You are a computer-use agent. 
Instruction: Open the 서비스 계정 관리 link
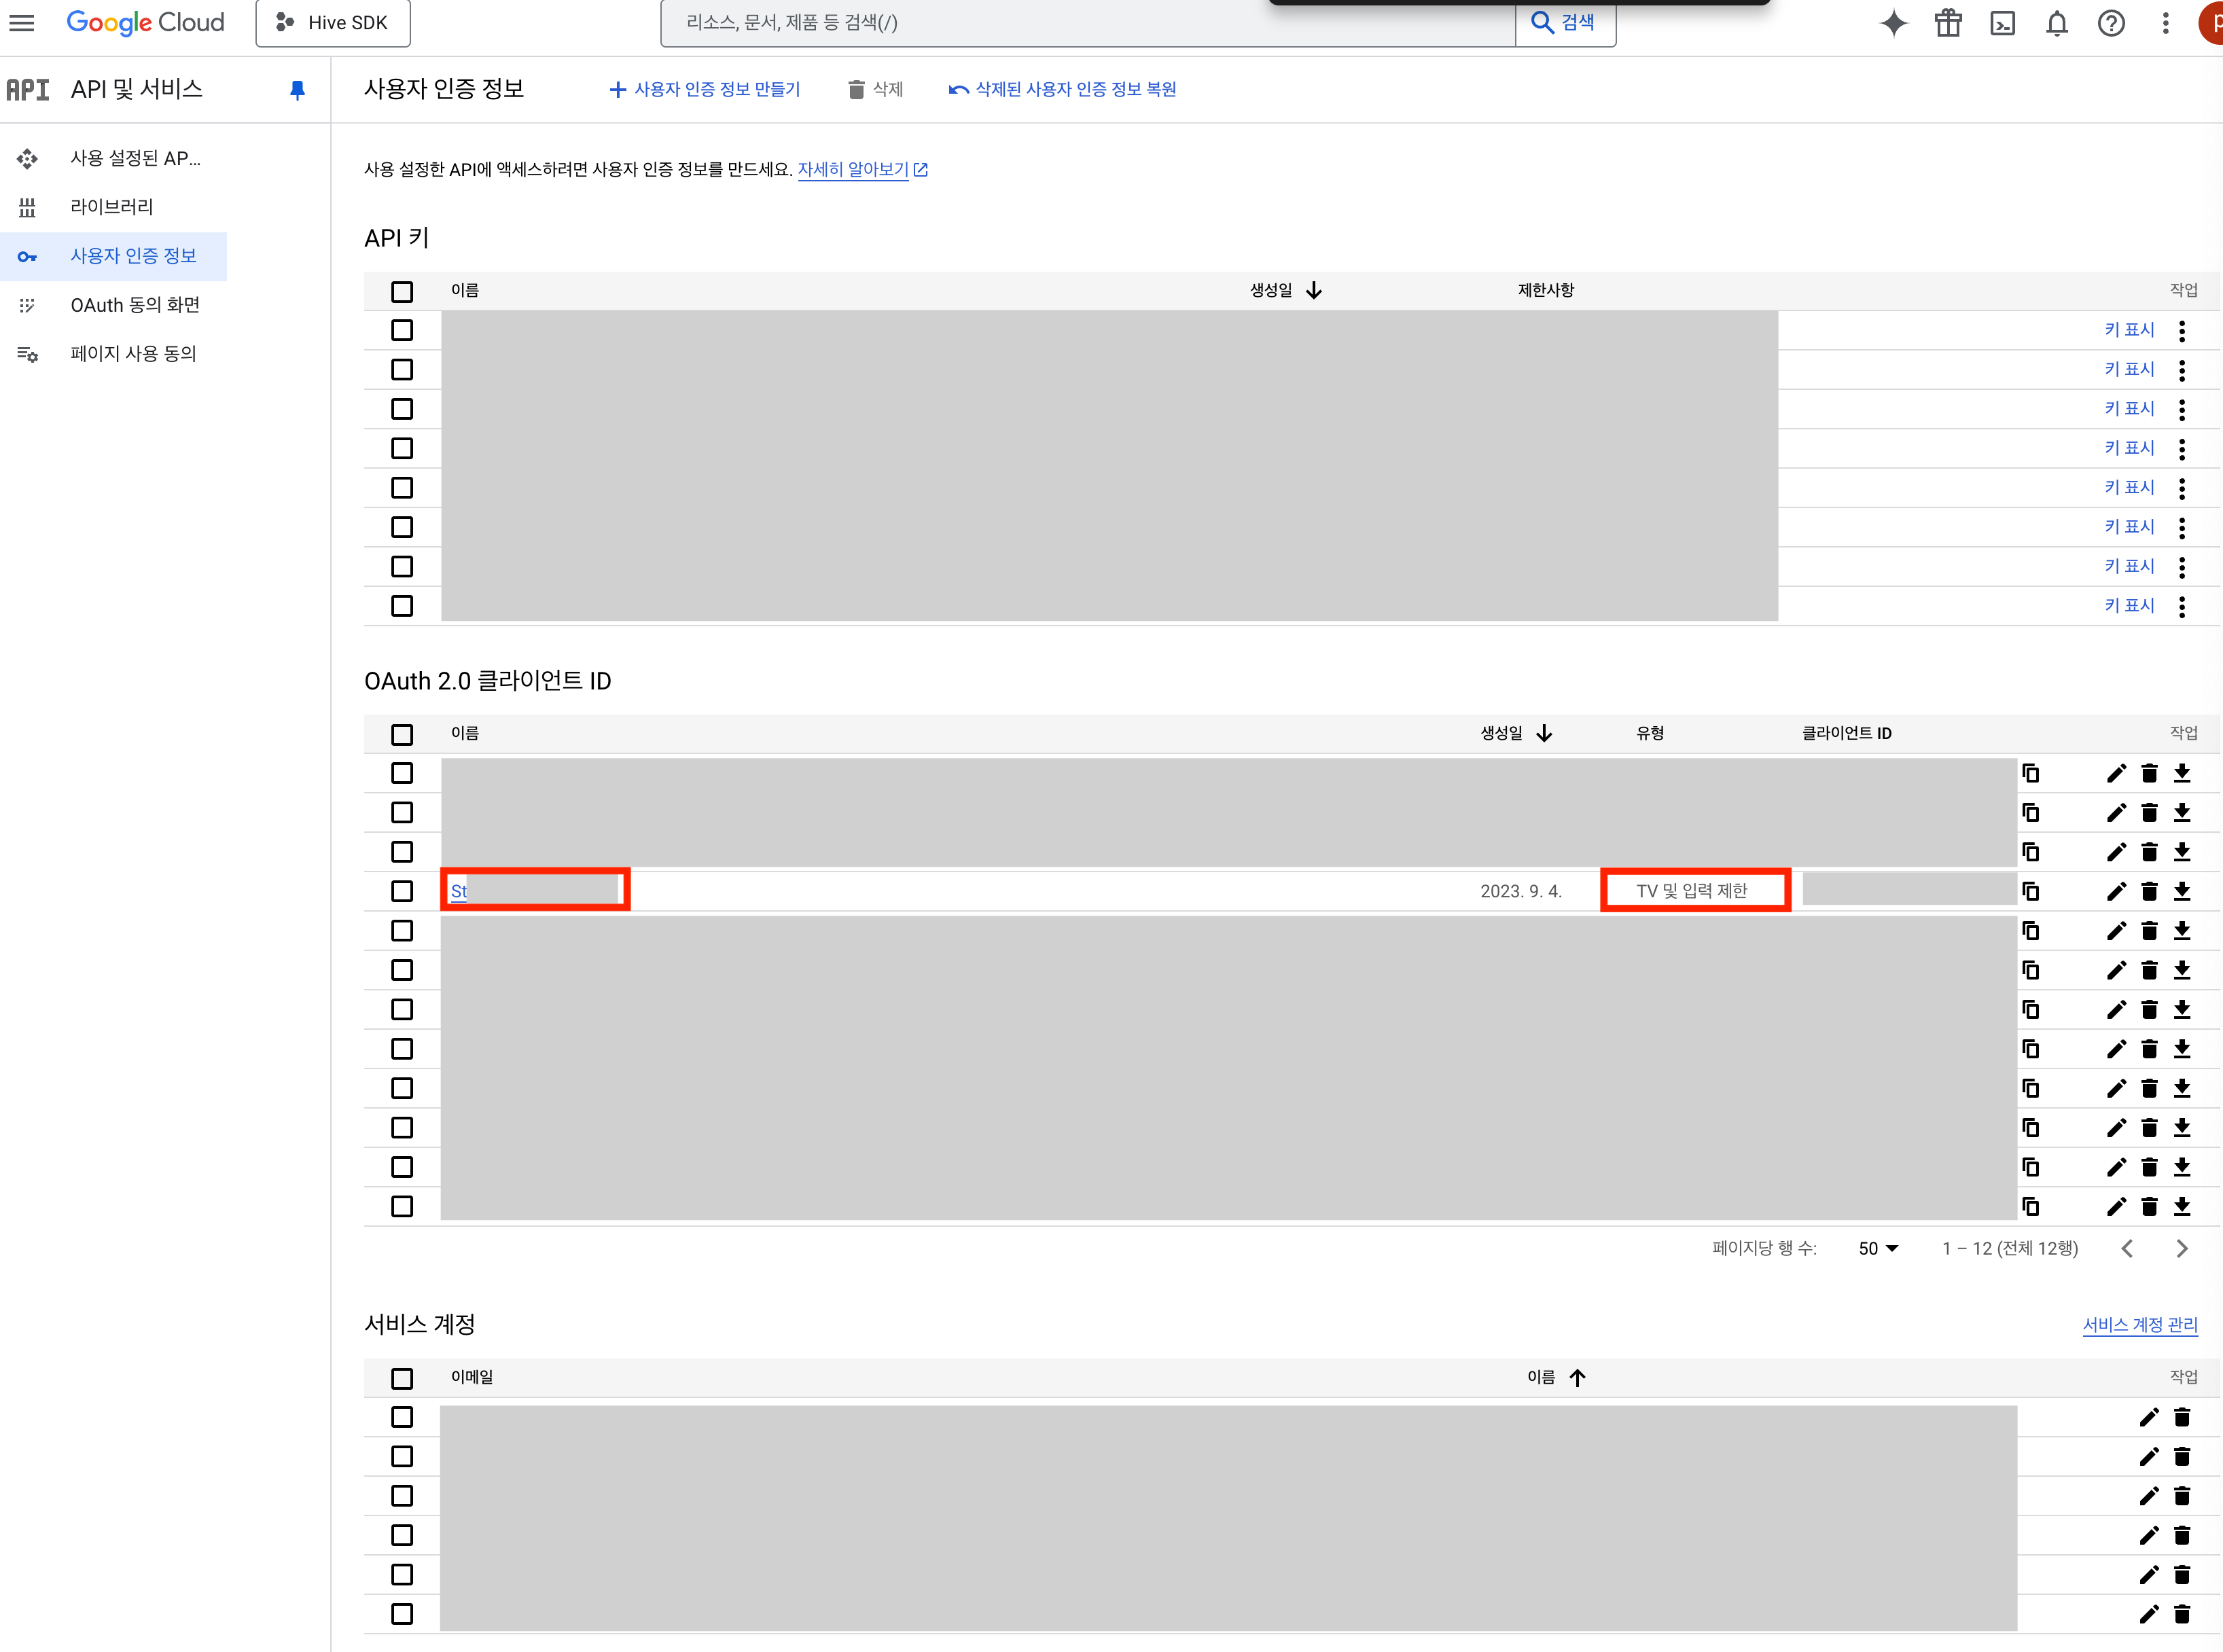pos(2139,1325)
